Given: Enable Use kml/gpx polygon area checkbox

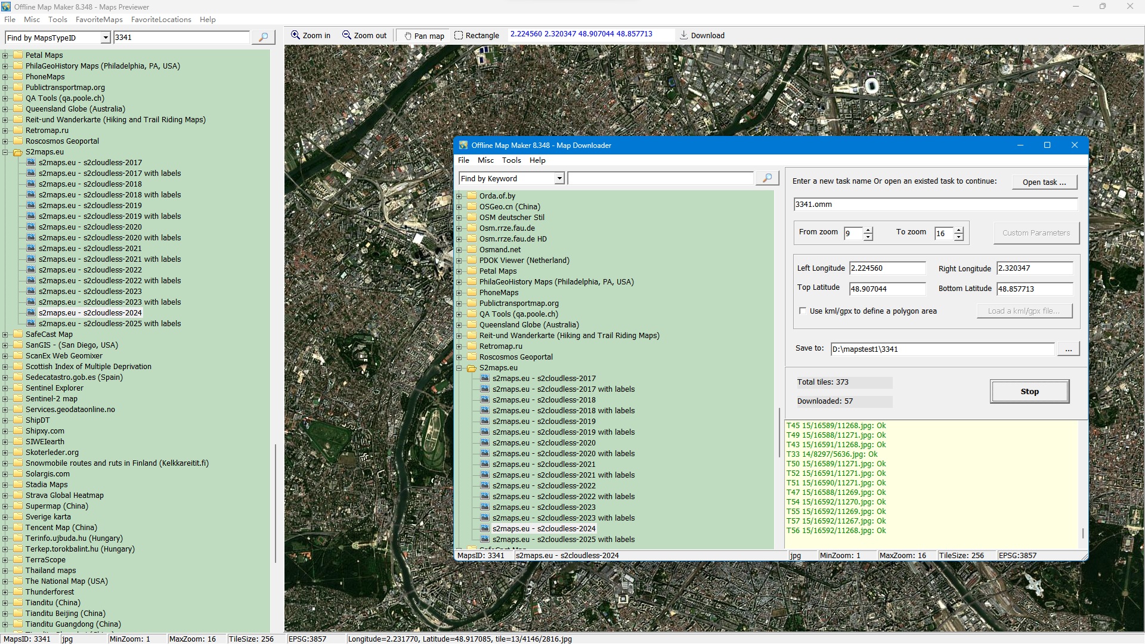Looking at the screenshot, I should [803, 311].
